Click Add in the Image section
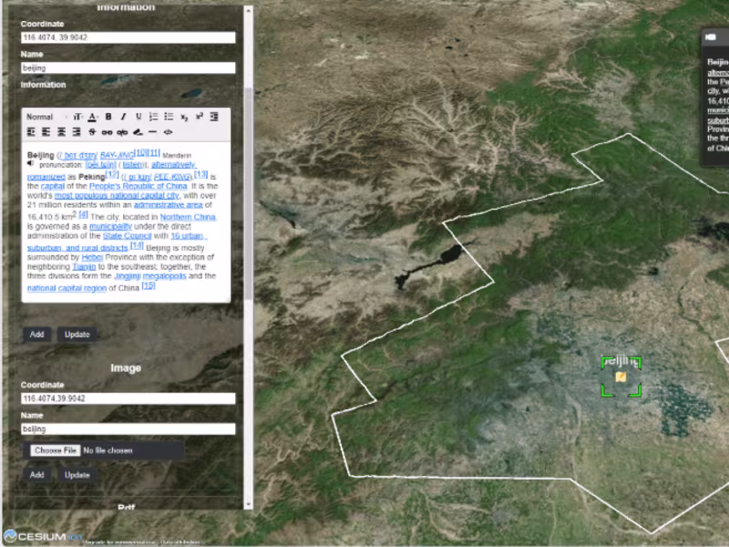The width and height of the screenshot is (729, 547). coord(36,475)
